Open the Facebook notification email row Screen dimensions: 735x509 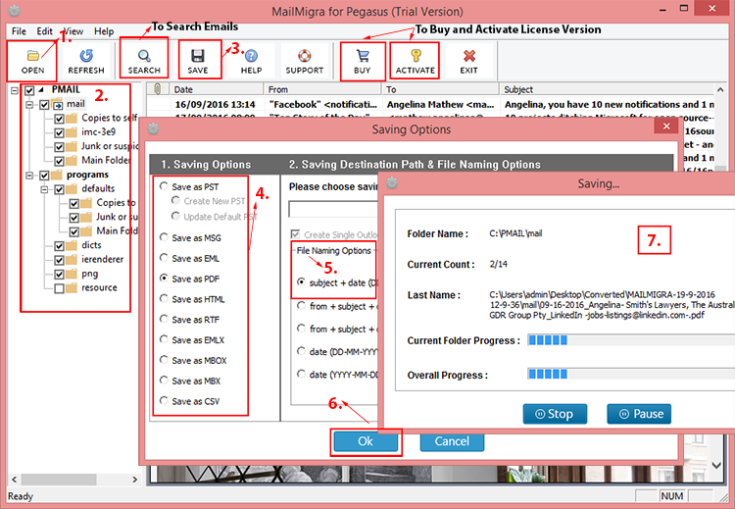tap(430, 104)
